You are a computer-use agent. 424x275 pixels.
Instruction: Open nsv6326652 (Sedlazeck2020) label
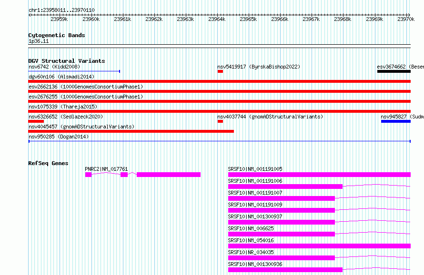coord(66,117)
